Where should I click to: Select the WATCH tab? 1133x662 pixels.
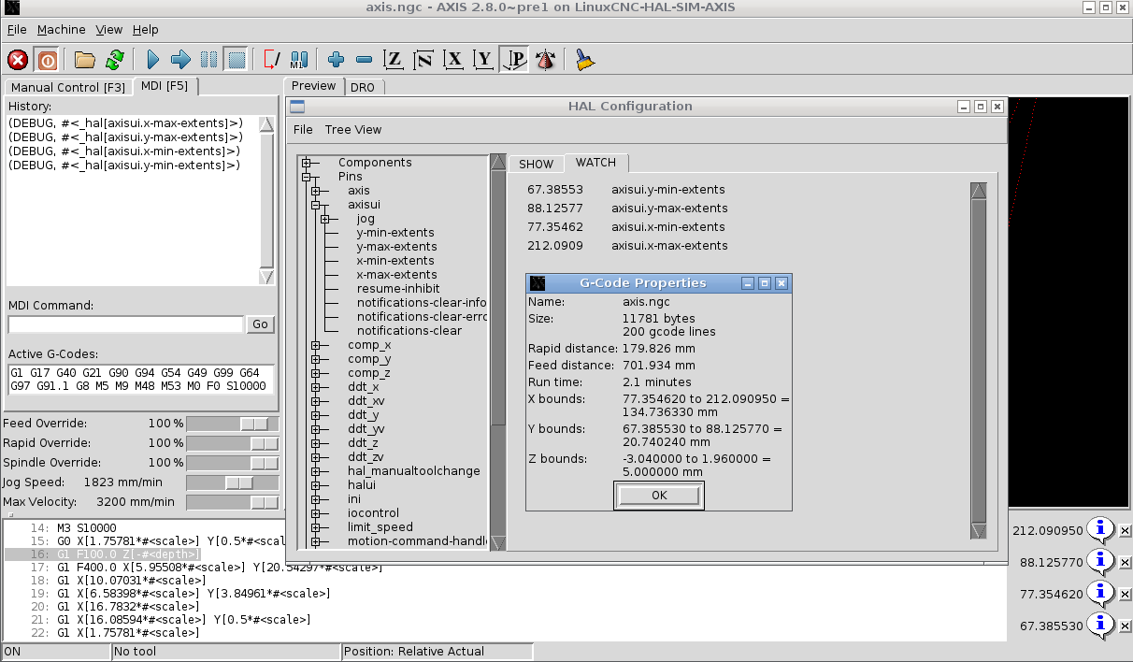pos(595,163)
